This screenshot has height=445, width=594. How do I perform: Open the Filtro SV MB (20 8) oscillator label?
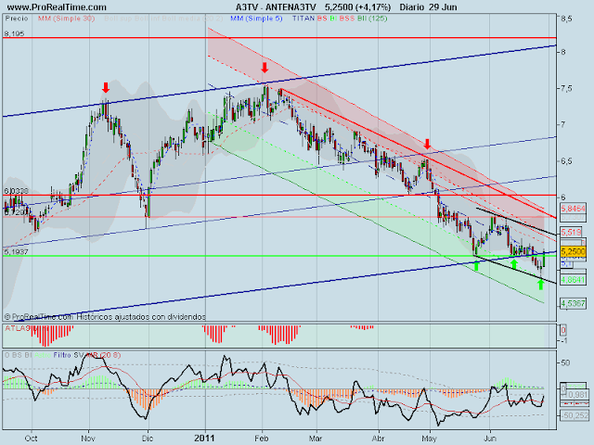87,355
